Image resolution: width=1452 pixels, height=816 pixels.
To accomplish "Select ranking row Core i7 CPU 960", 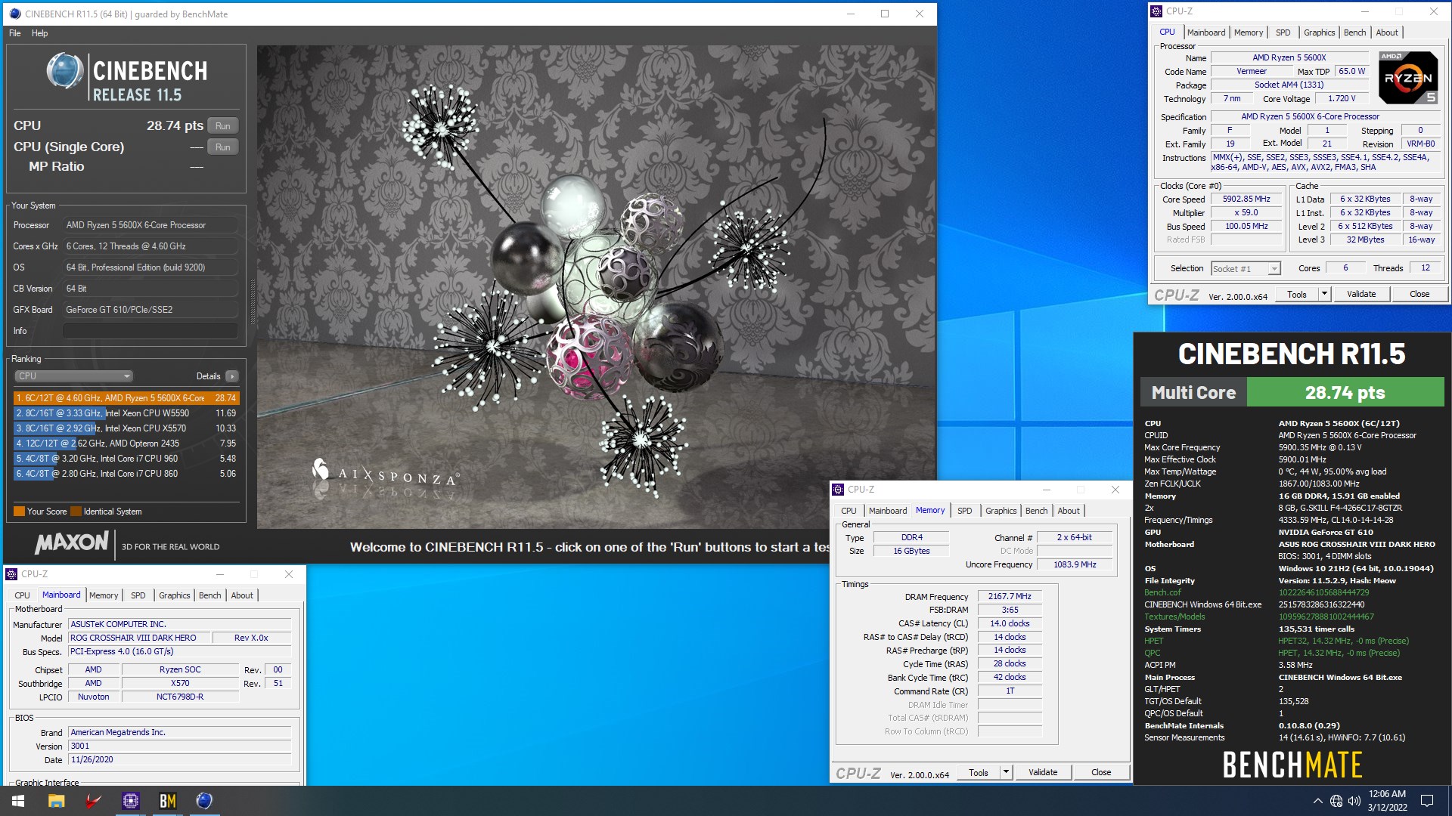I will 126,459.
